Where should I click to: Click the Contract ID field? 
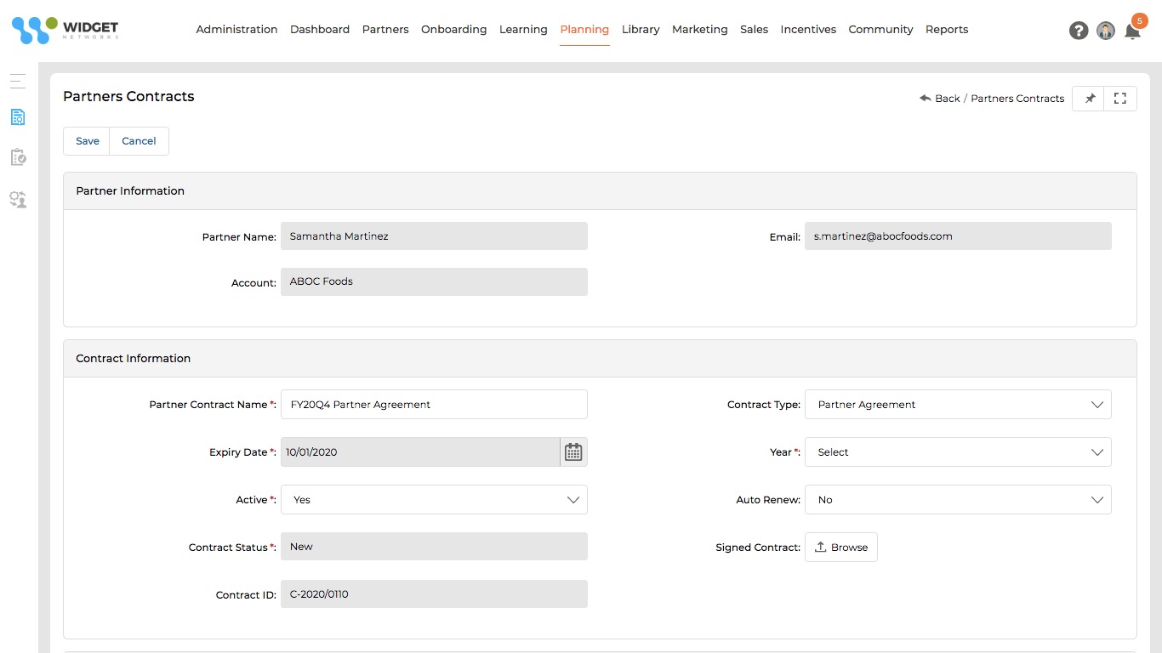(434, 594)
